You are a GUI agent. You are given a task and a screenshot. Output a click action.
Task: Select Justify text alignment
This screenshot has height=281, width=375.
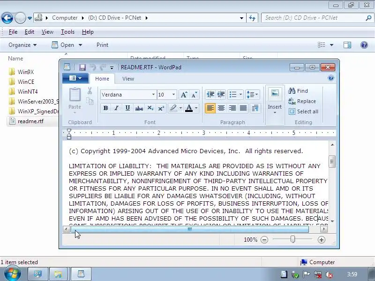(x=243, y=108)
